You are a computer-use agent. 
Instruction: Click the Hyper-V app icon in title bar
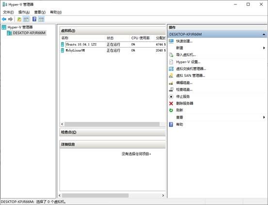5,4
